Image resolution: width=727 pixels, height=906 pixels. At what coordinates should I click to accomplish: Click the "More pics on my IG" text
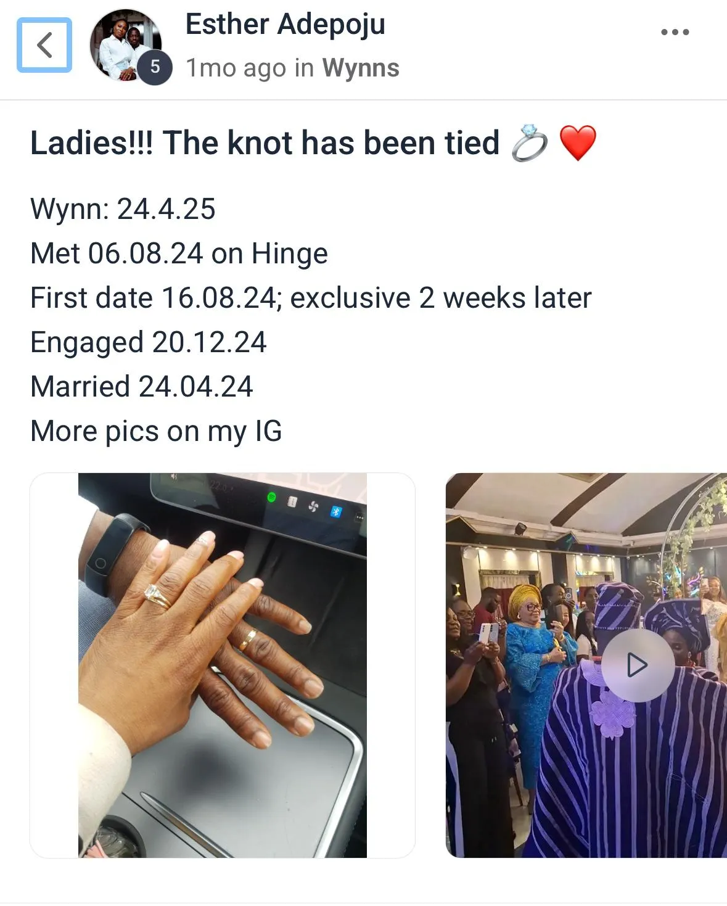pyautogui.click(x=156, y=431)
